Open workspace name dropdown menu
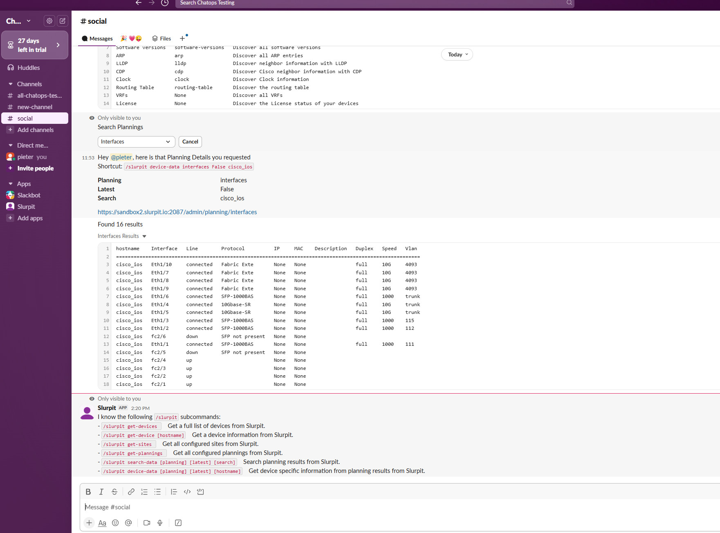 [18, 21]
